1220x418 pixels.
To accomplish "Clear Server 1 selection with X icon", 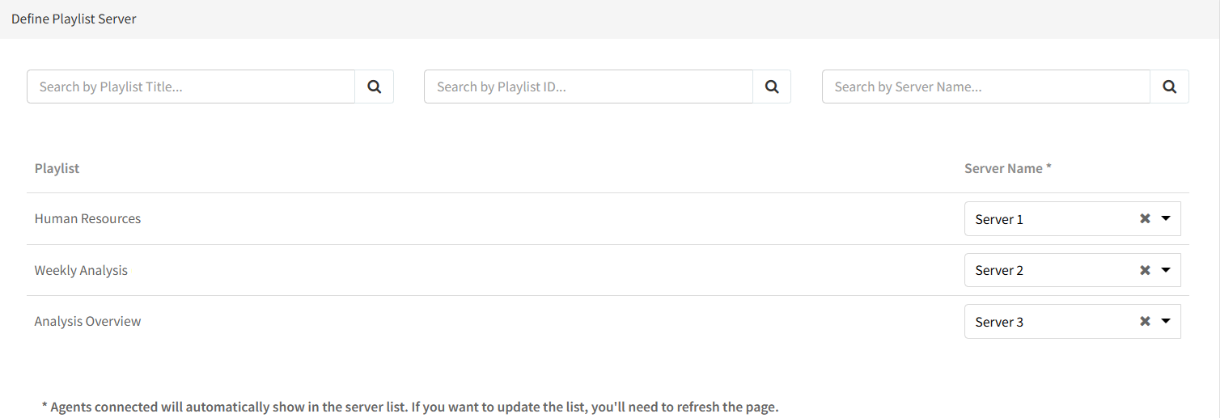I will (1145, 219).
